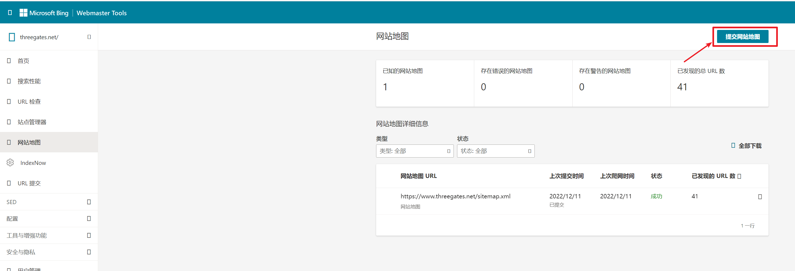
Task: Click the 成功 status text
Action: (x=657, y=196)
